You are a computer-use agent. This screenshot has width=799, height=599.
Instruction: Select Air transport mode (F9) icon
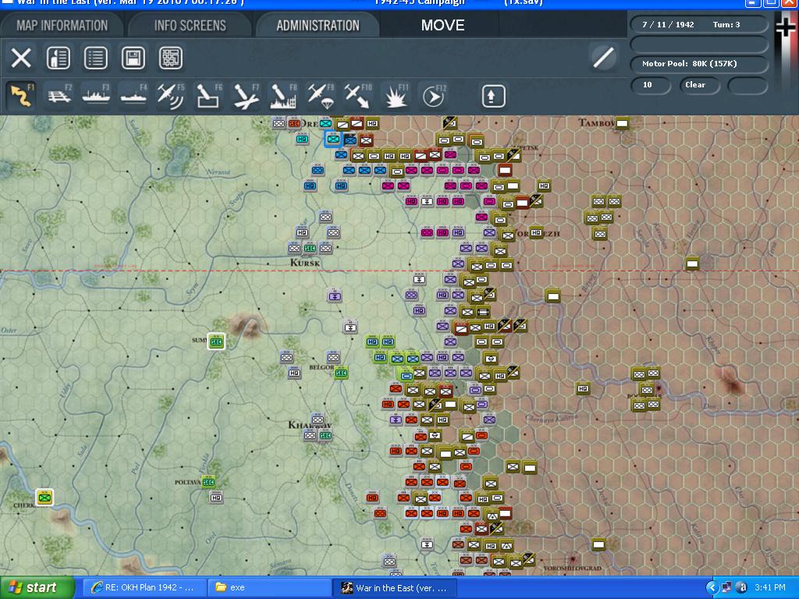pos(321,95)
